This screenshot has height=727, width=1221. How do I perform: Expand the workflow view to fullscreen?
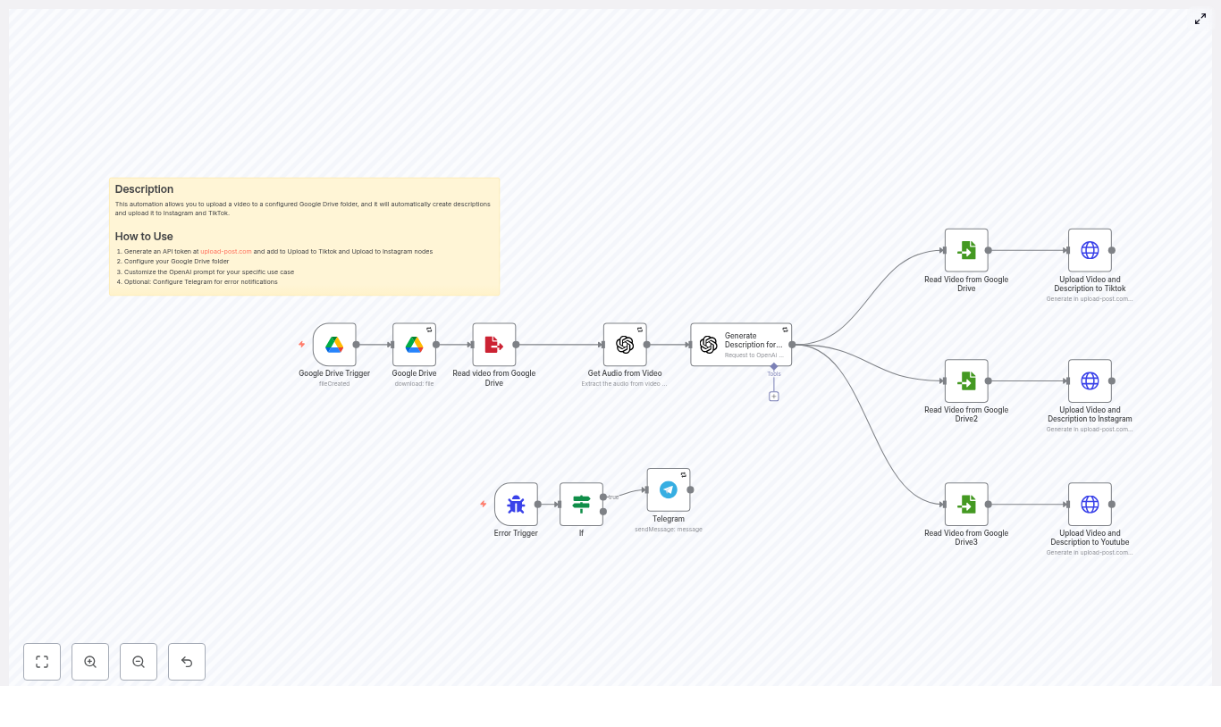point(1200,19)
